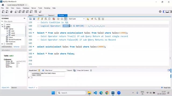The image size is (172, 96).
Task: Click the search table data icon
Action: (36, 11)
